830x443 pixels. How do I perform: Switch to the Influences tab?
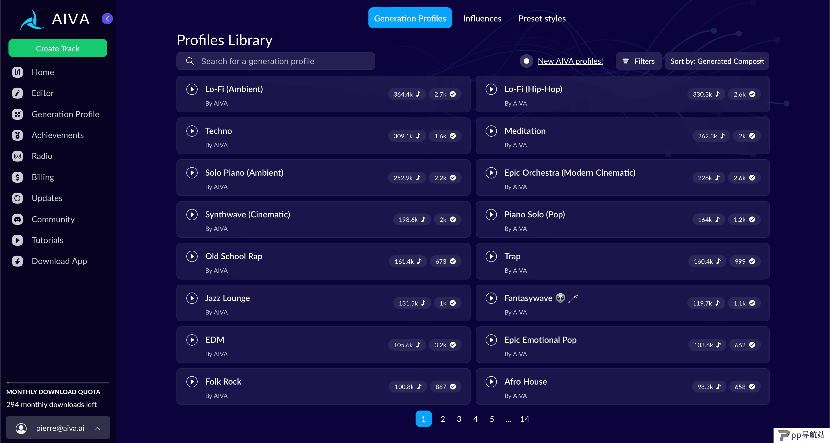[482, 18]
